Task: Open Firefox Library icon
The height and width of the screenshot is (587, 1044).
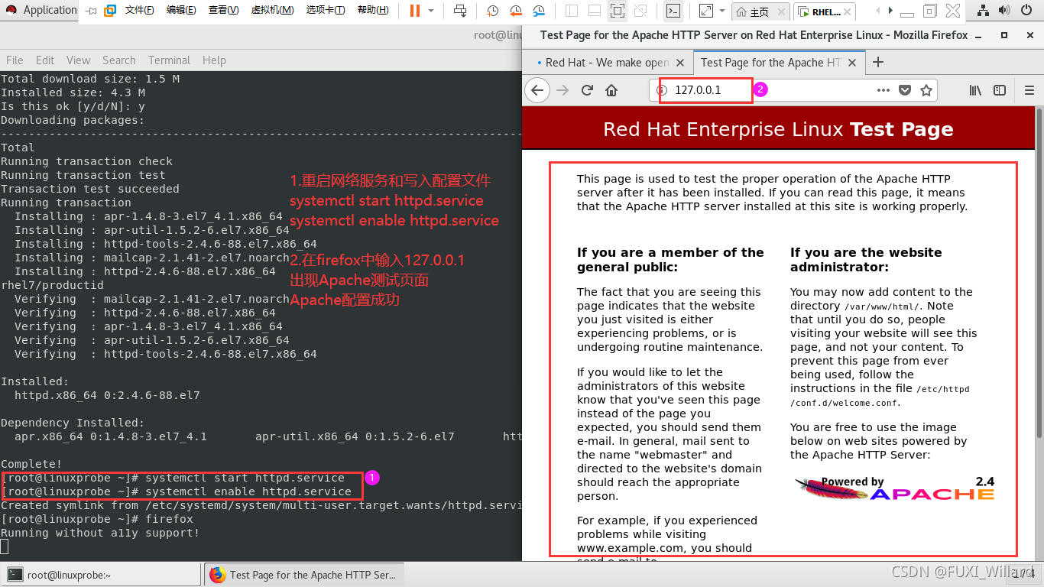Action: click(976, 90)
